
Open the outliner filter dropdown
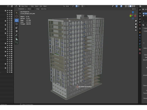click(x=8, y=6)
